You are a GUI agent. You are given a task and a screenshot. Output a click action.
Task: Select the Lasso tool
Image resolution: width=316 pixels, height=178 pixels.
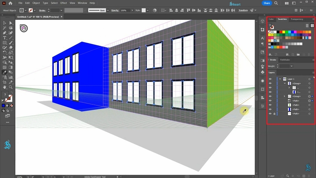[11, 28]
